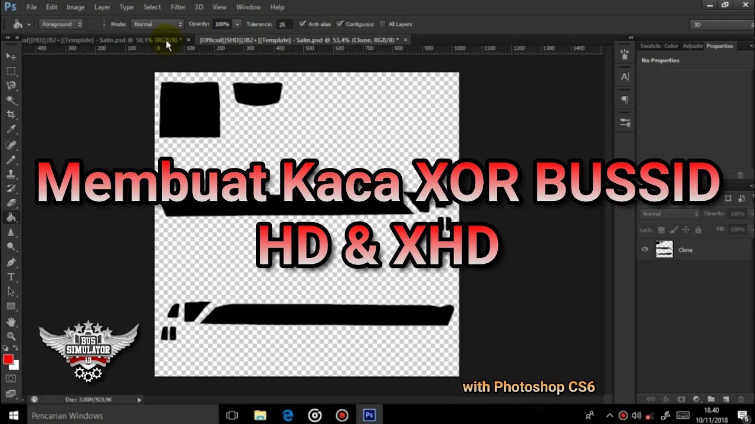This screenshot has height=424, width=755.
Task: Toggle the Anti-alias checkbox
Action: pyautogui.click(x=303, y=24)
